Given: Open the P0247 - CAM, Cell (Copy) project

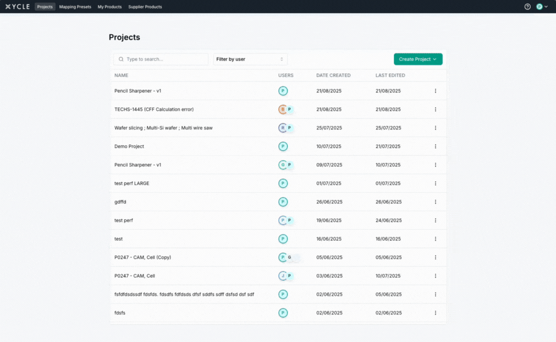Looking at the screenshot, I should coord(146,257).
